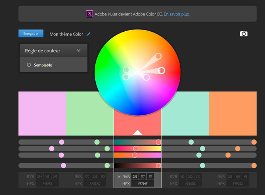Viewport: 265px width, 195px height.
Task: Click the orange handle on the topmost slider
Action: [254, 142]
